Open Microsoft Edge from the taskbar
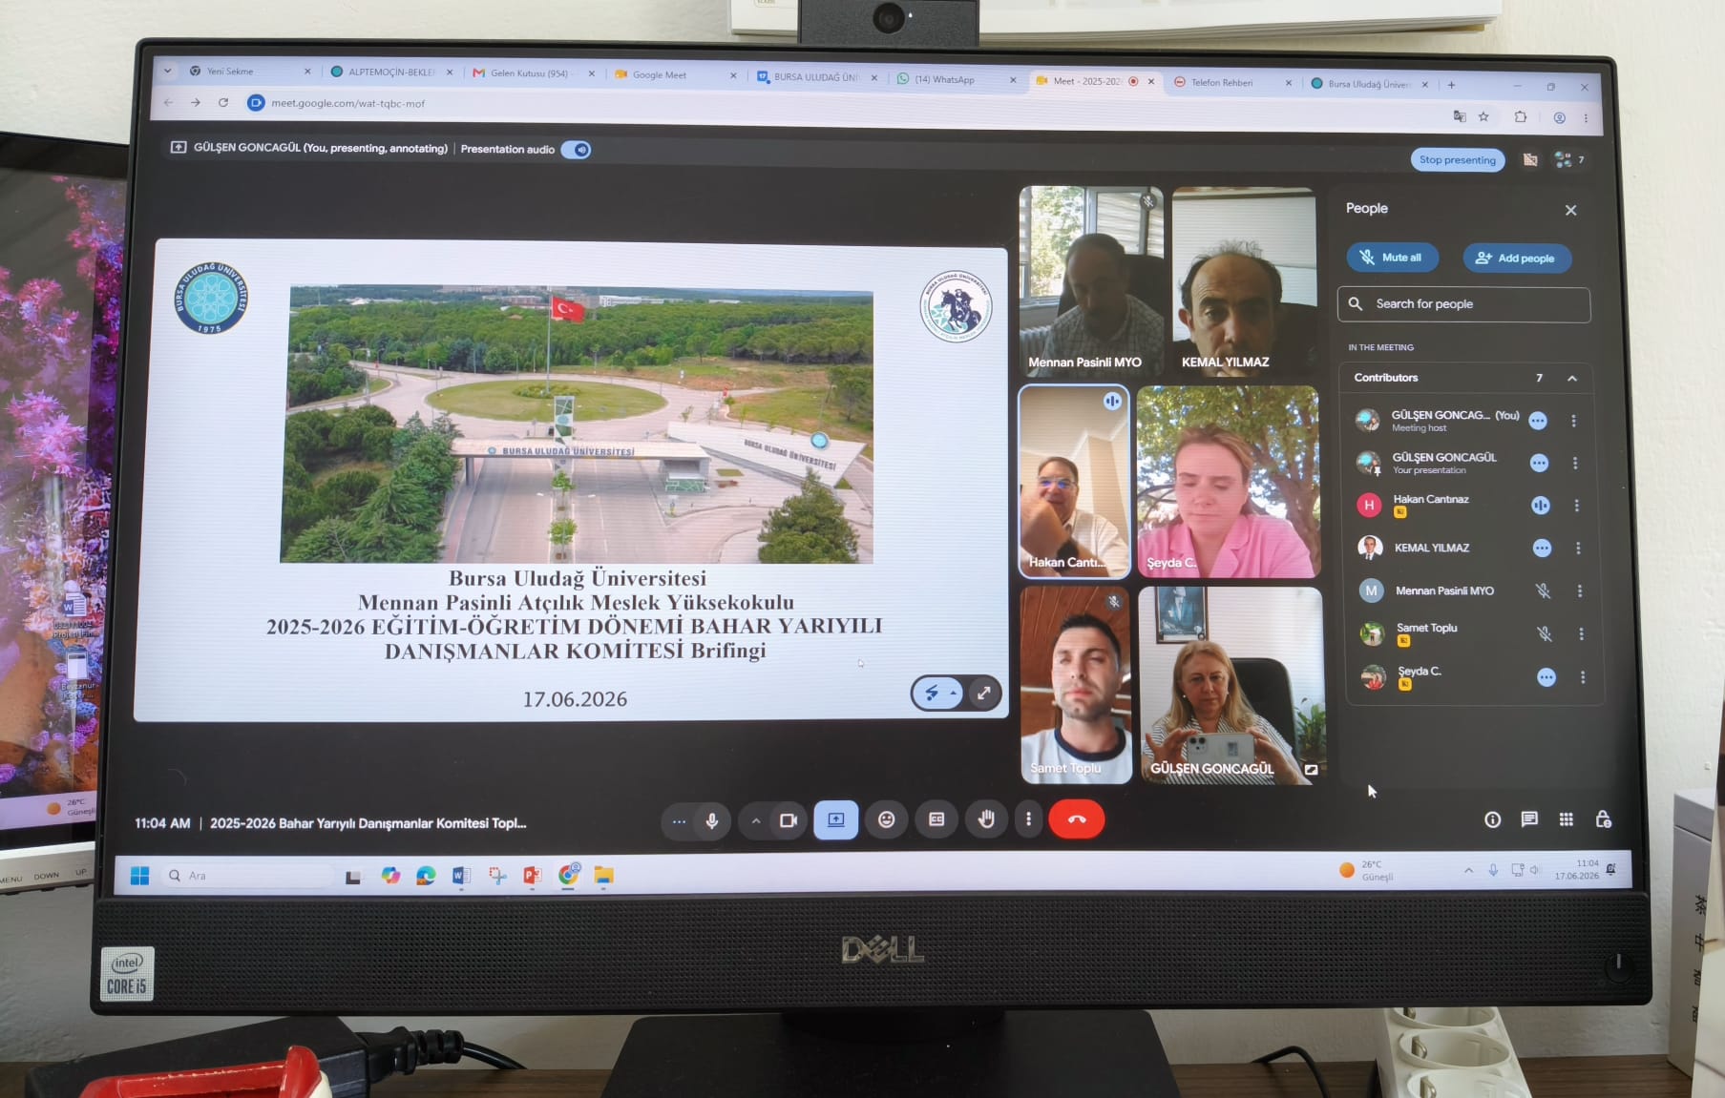 [426, 876]
